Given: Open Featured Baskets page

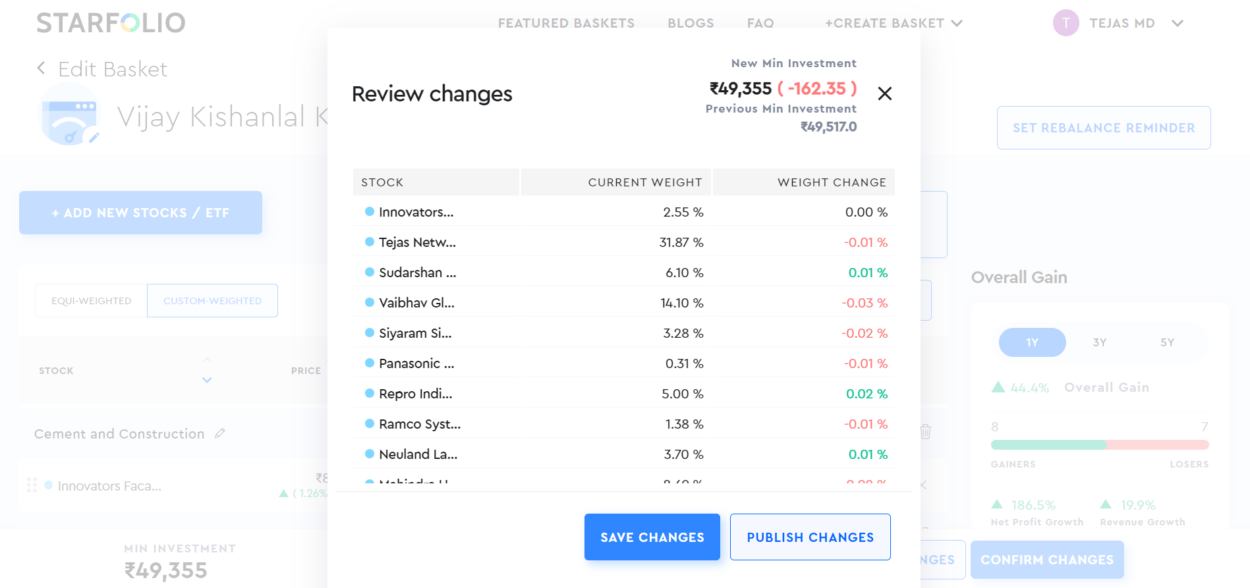Looking at the screenshot, I should (x=566, y=23).
